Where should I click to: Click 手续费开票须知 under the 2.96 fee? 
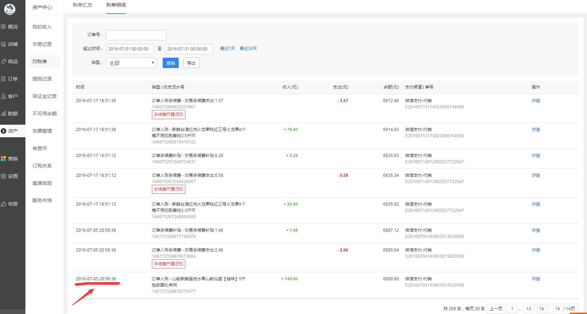point(169,264)
